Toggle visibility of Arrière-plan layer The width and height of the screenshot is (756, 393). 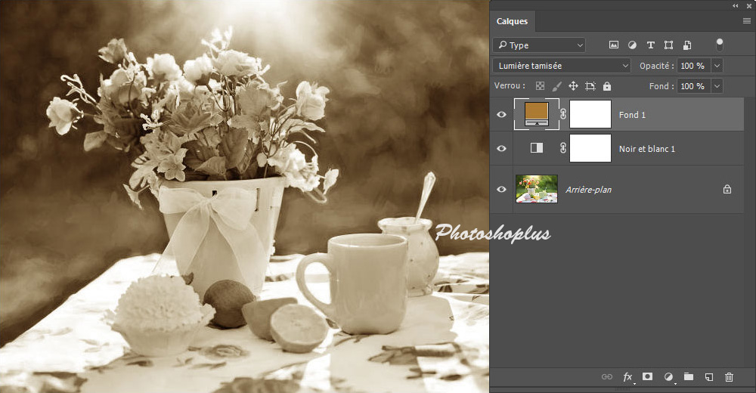coord(501,190)
